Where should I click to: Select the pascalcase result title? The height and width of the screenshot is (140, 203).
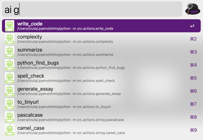30,115
